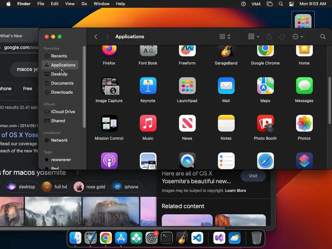This screenshot has width=332, height=249.
Task: Open the Preview app icon
Action: [x=148, y=161]
